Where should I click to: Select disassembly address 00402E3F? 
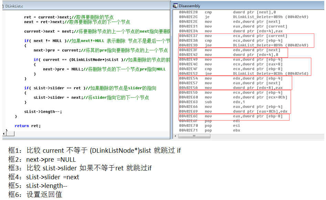pos(188,50)
